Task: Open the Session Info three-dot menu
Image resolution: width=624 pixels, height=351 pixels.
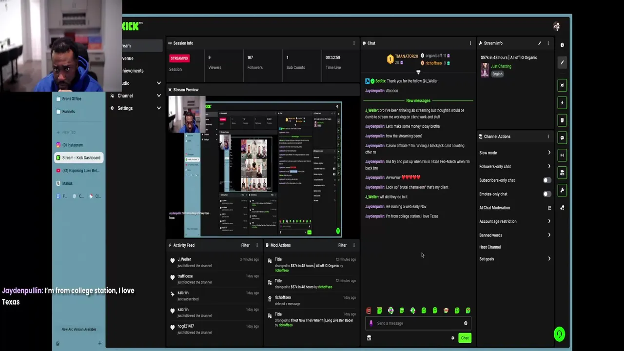Action: point(354,43)
